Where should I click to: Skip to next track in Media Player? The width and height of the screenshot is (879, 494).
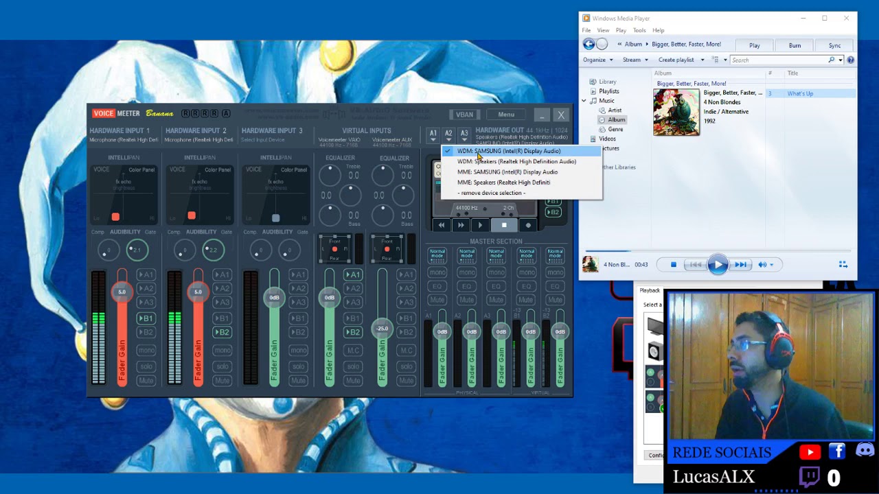click(741, 265)
